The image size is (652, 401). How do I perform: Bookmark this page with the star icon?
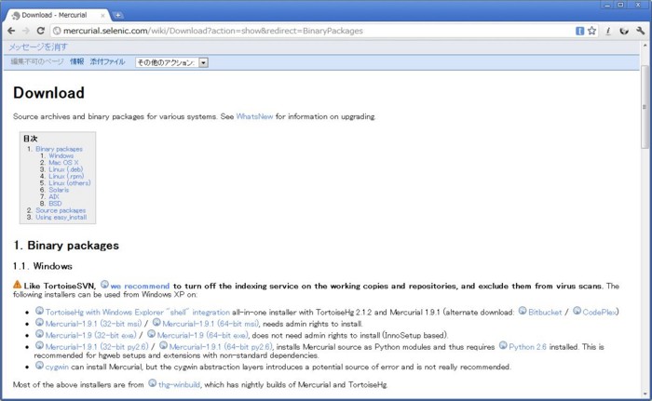pos(591,31)
